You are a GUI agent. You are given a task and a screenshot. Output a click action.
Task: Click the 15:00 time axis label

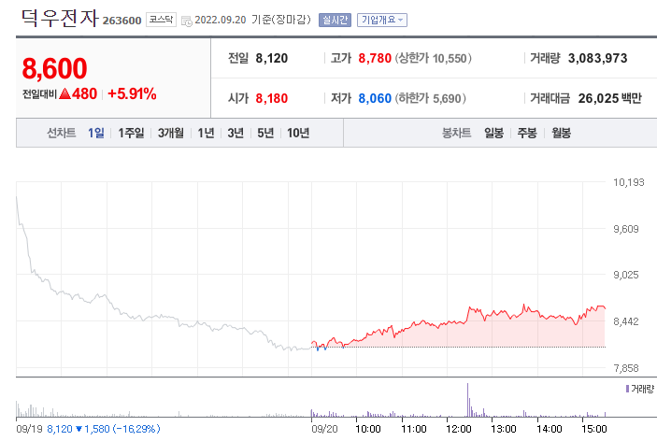(x=594, y=429)
